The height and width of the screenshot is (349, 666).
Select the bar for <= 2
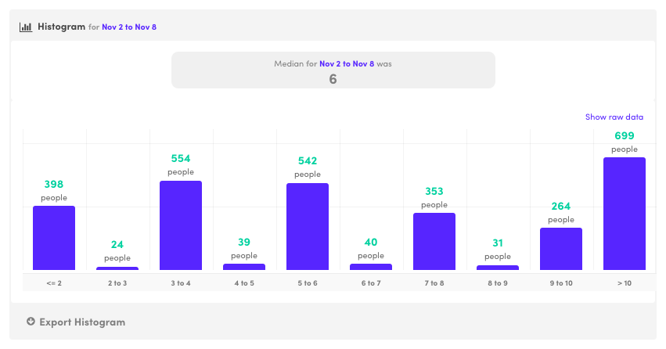(x=54, y=238)
